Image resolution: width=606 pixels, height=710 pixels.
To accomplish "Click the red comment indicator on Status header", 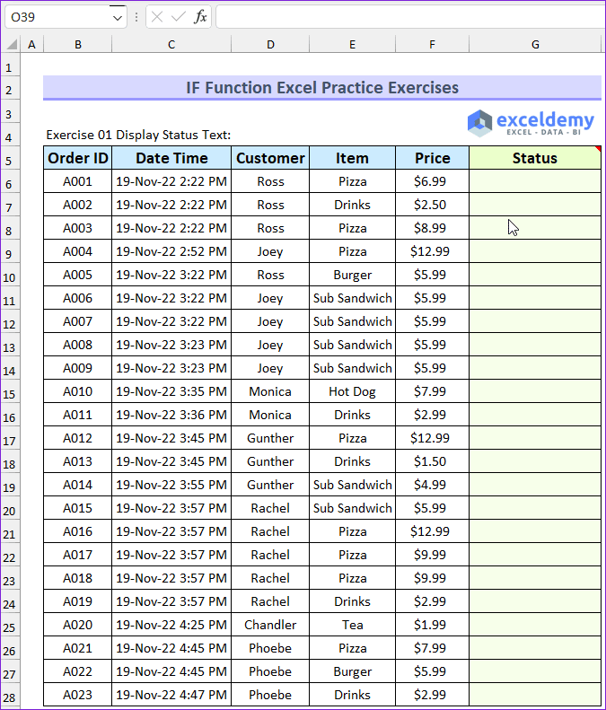I will (597, 149).
